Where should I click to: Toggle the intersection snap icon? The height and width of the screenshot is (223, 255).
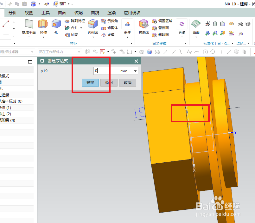tap(197, 52)
